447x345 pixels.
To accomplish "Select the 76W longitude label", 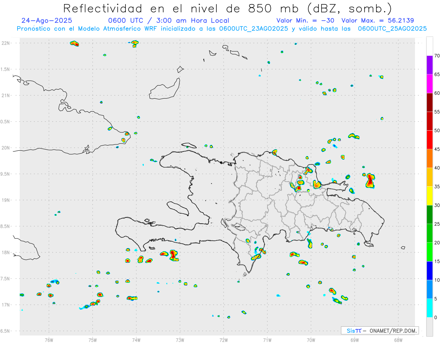I will click(x=49, y=340).
